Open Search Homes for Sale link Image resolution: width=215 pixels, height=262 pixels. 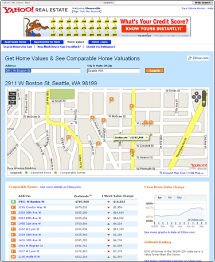(x=18, y=47)
